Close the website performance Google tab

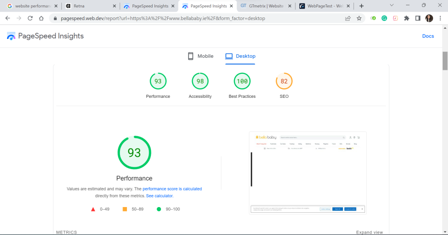[56, 6]
